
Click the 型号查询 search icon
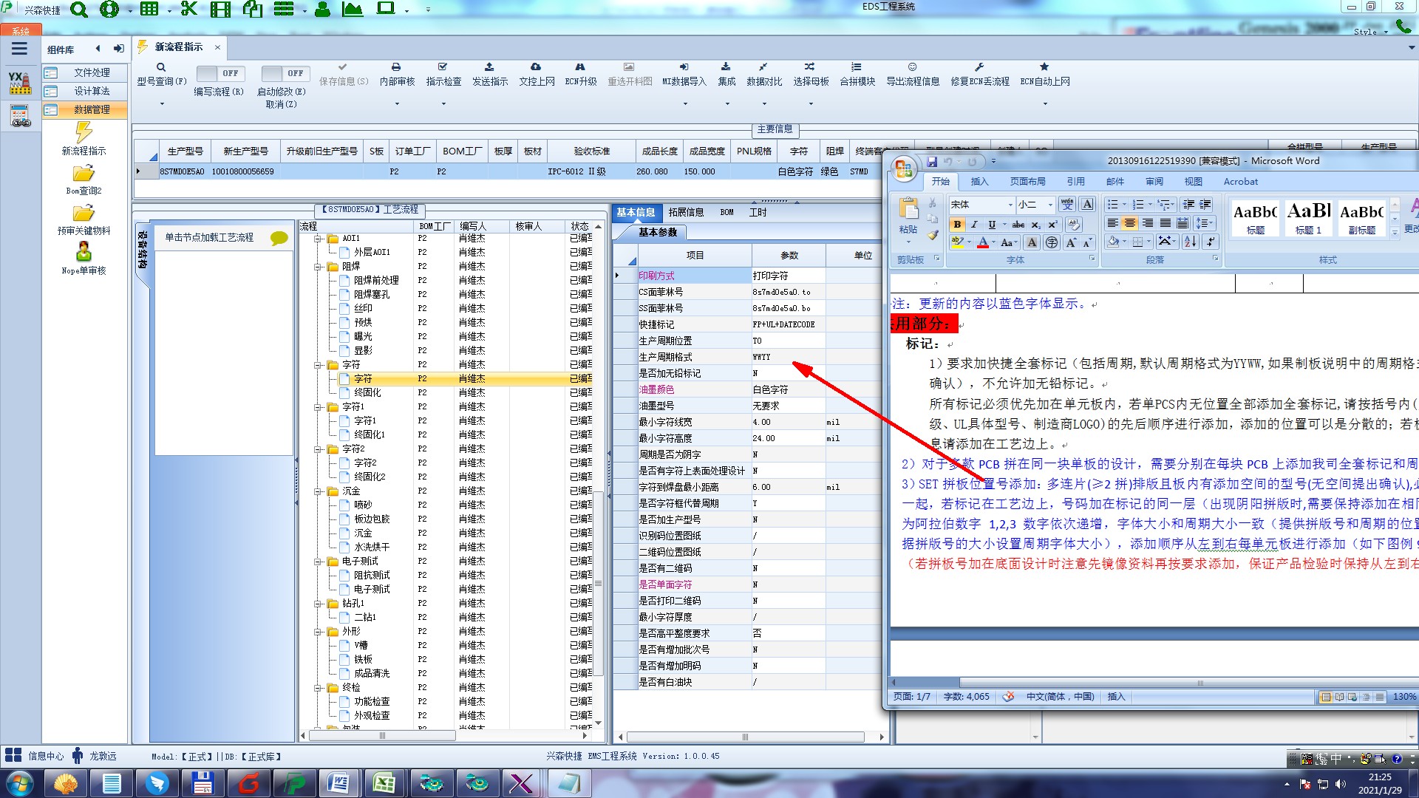point(161,67)
